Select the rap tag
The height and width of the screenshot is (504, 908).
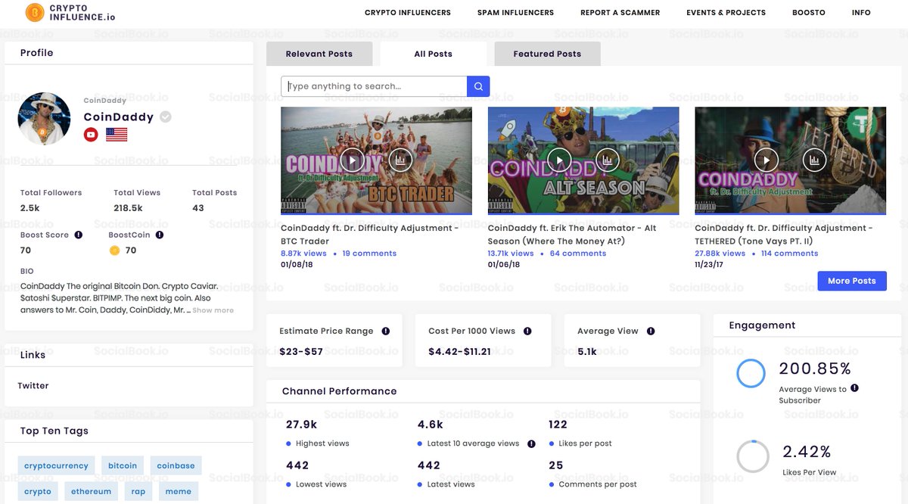pyautogui.click(x=138, y=491)
